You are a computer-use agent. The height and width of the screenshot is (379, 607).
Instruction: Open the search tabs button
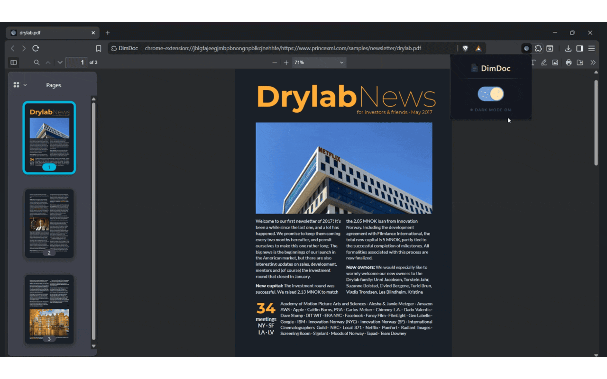[550, 48]
